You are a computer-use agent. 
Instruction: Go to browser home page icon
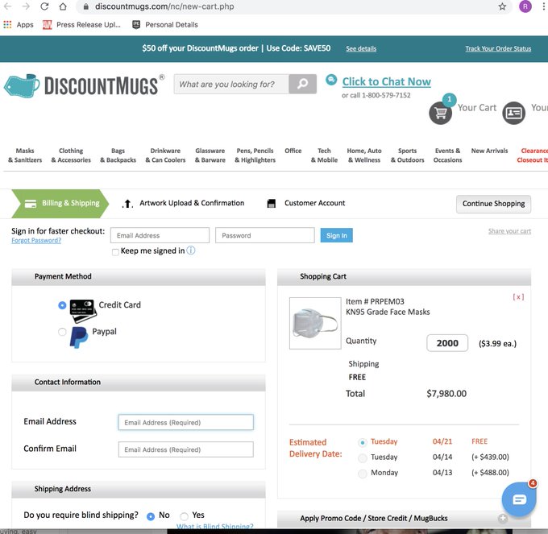[63, 6]
